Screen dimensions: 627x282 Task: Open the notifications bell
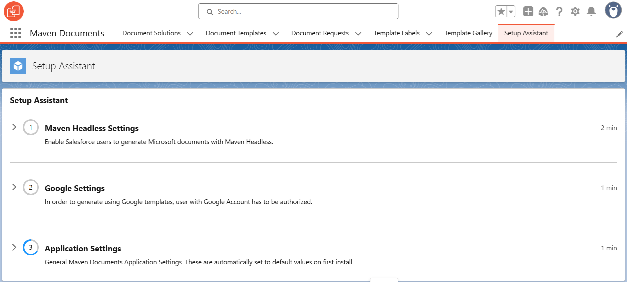591,11
